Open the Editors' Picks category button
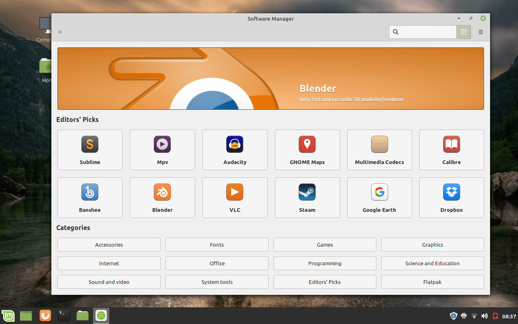Viewport: 518px width, 324px height. tap(325, 282)
